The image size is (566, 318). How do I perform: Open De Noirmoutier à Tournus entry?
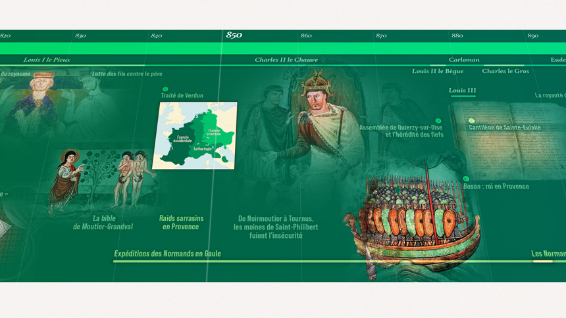click(276, 227)
